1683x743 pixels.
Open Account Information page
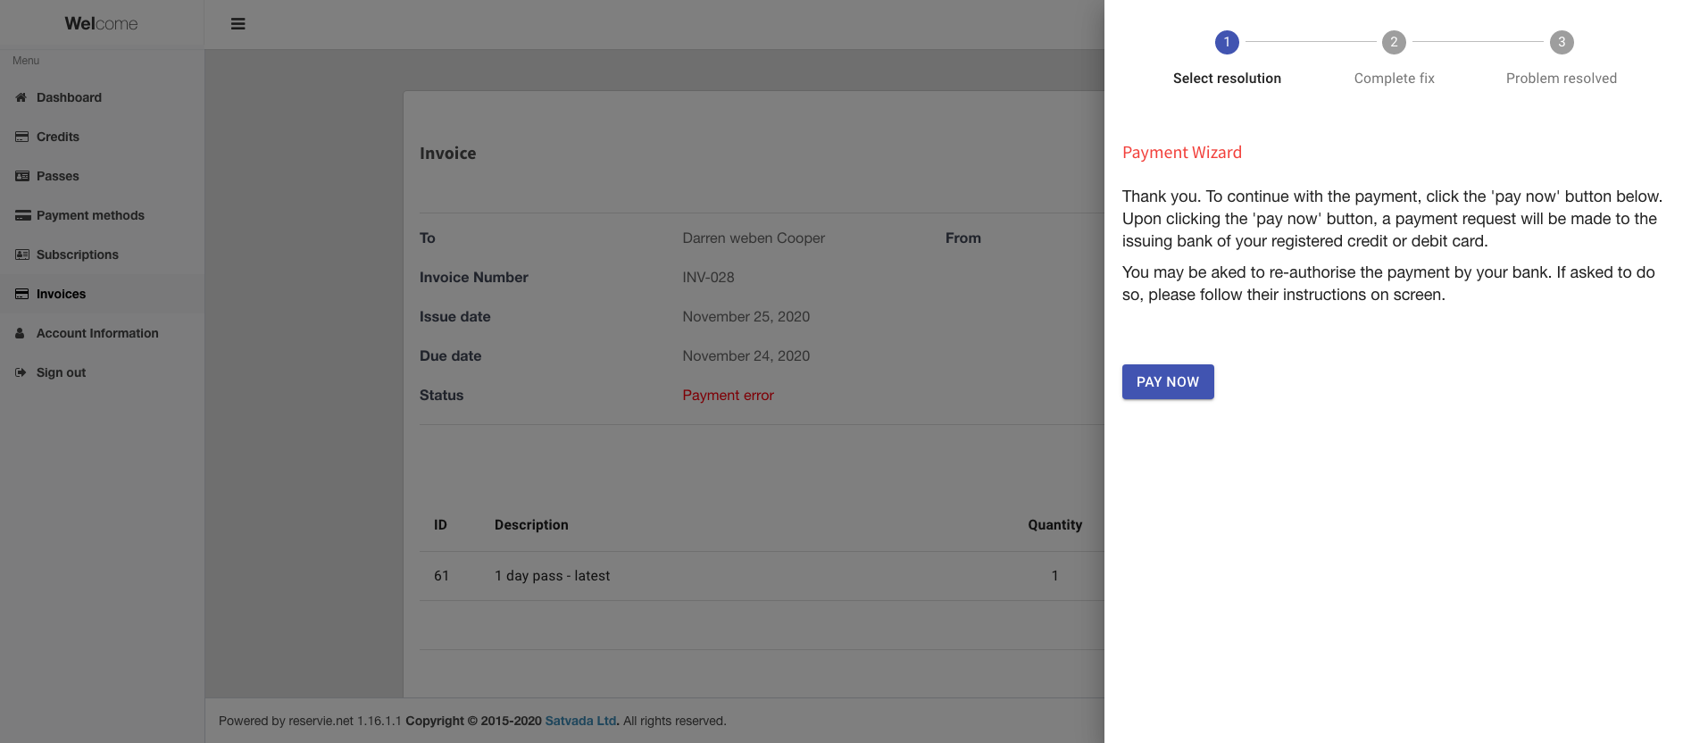point(102,333)
